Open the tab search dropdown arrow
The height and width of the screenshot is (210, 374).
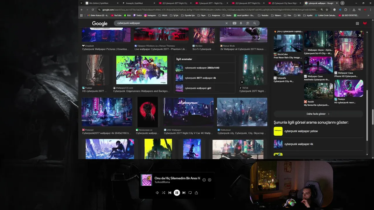[81, 3]
